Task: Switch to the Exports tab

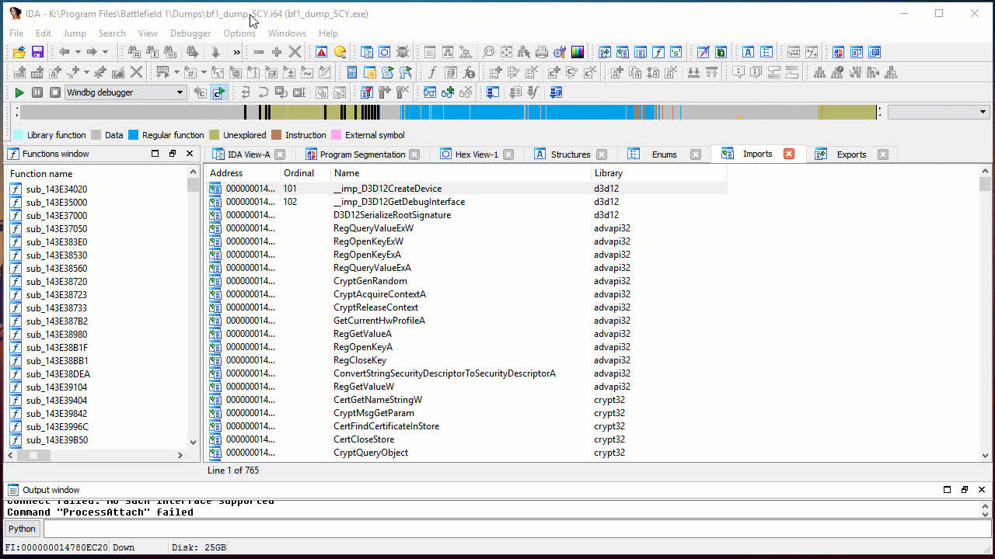Action: click(851, 155)
